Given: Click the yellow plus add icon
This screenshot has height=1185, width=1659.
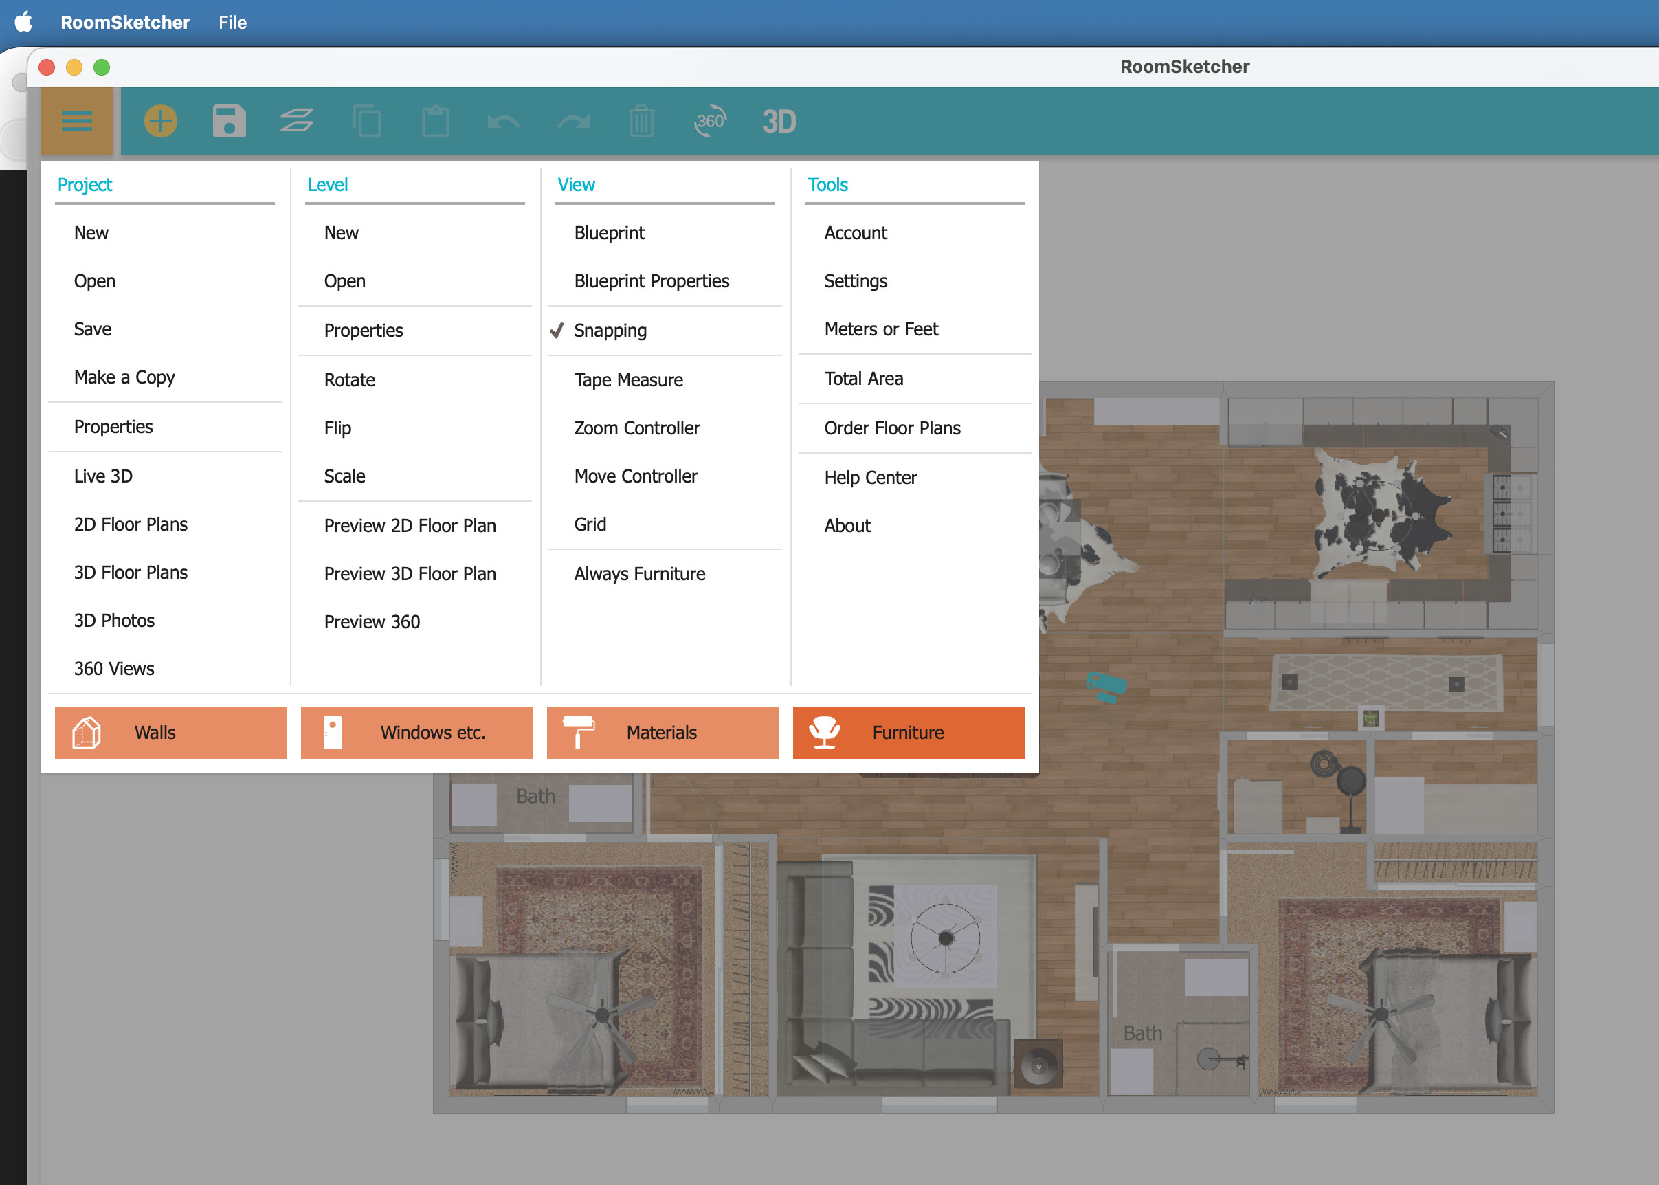Looking at the screenshot, I should 161,121.
